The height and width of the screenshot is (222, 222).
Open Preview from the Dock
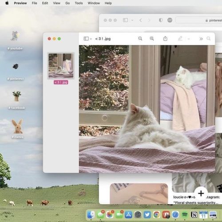(213, 215)
